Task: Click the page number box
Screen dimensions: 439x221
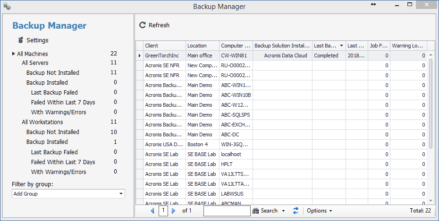Action: click(x=163, y=211)
